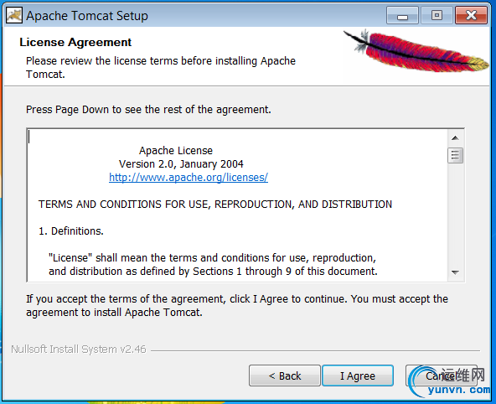Click the scrollbar track below the thumb
This screenshot has width=496, height=404.
[455, 215]
